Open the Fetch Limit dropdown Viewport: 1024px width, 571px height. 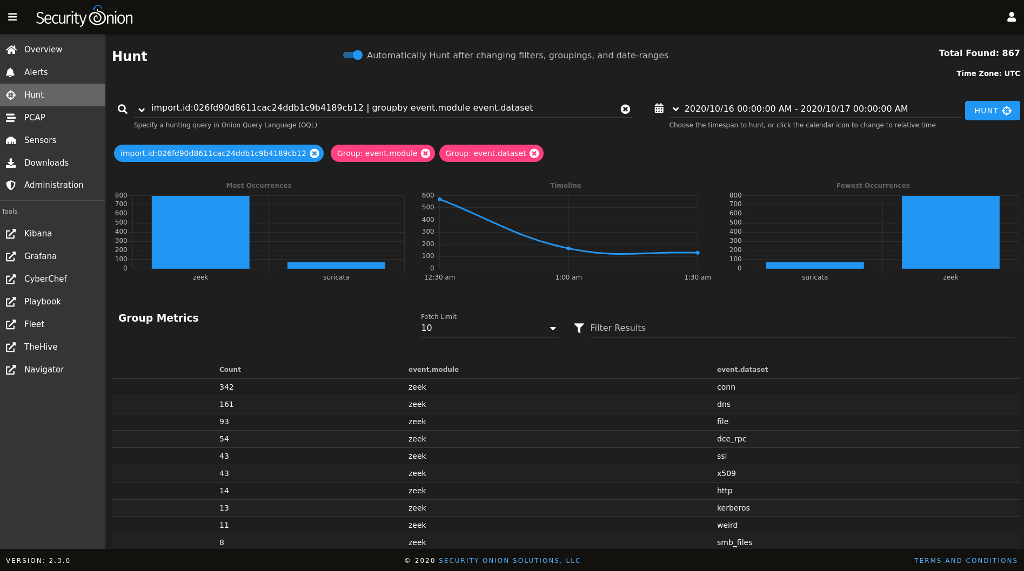point(553,328)
